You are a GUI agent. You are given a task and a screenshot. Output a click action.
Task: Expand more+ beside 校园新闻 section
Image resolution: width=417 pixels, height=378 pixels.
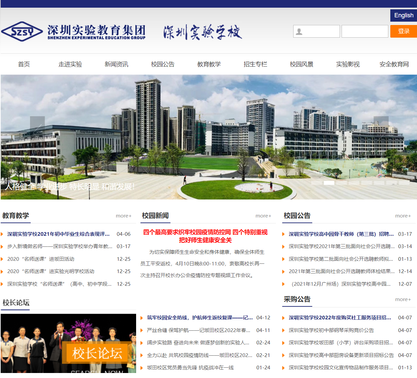click(x=264, y=216)
